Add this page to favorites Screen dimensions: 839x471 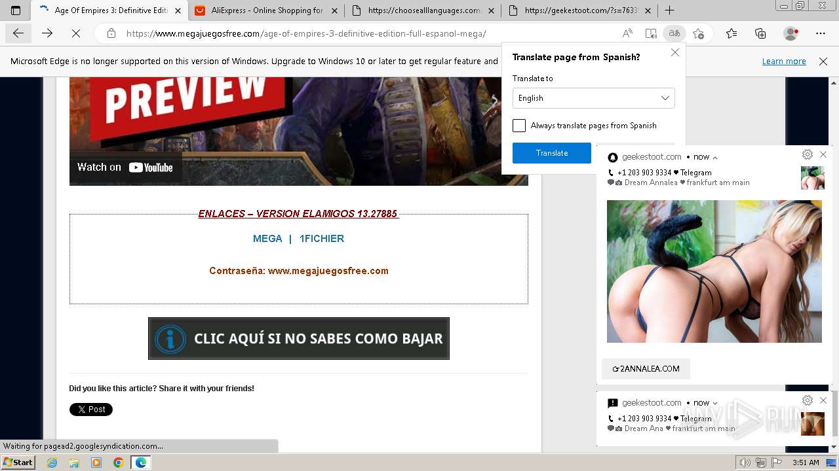[698, 33]
